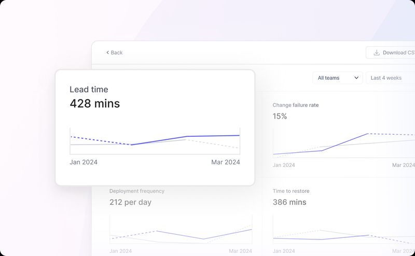The image size is (415, 256).
Task: Click Jan 2024 label under Lead time chart
Action: 84,162
